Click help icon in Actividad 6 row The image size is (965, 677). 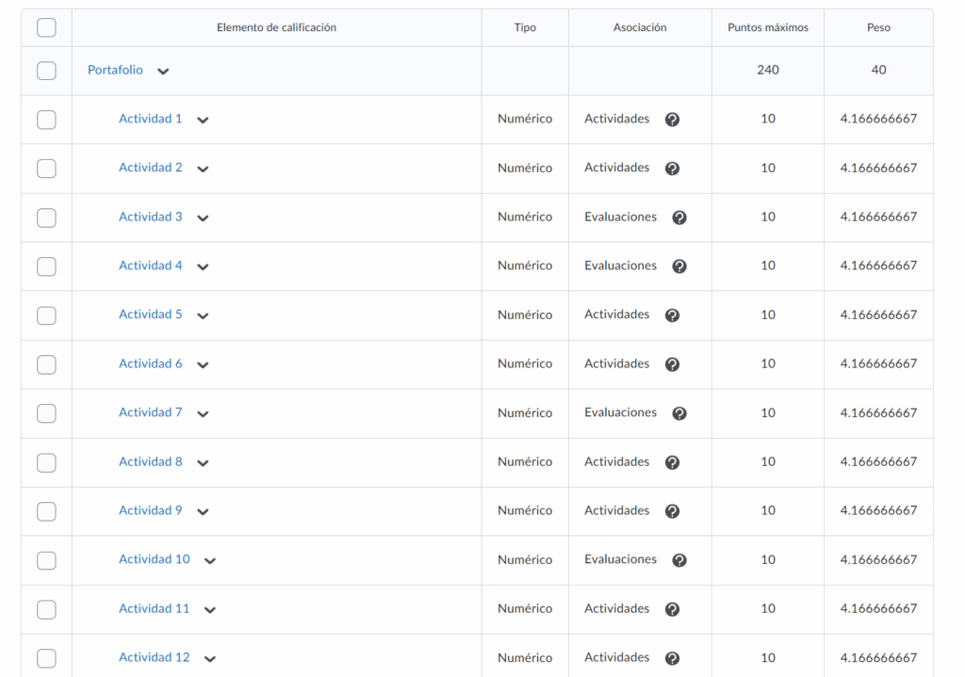click(x=672, y=364)
